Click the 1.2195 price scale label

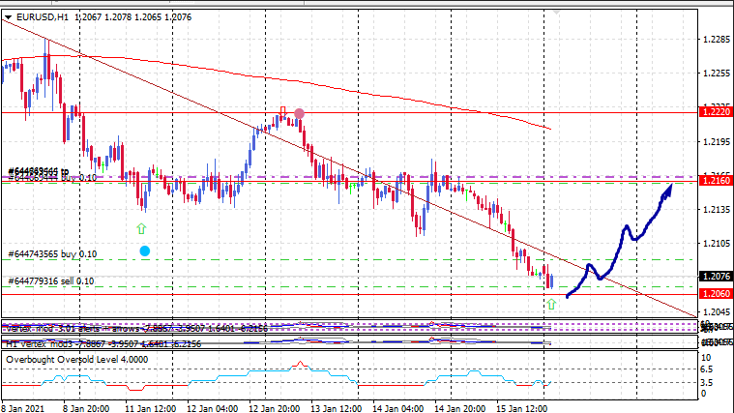717,142
